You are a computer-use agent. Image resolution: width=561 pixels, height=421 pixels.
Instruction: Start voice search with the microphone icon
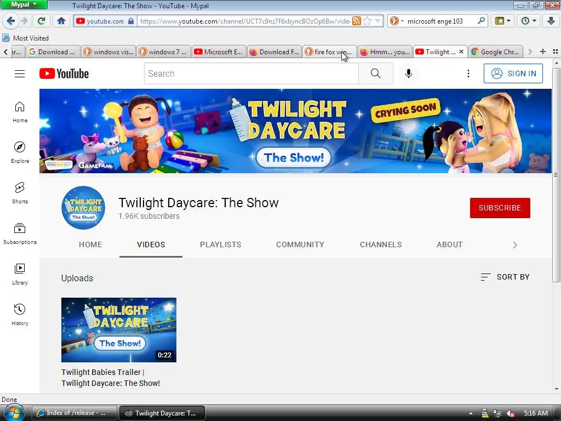[x=408, y=73]
